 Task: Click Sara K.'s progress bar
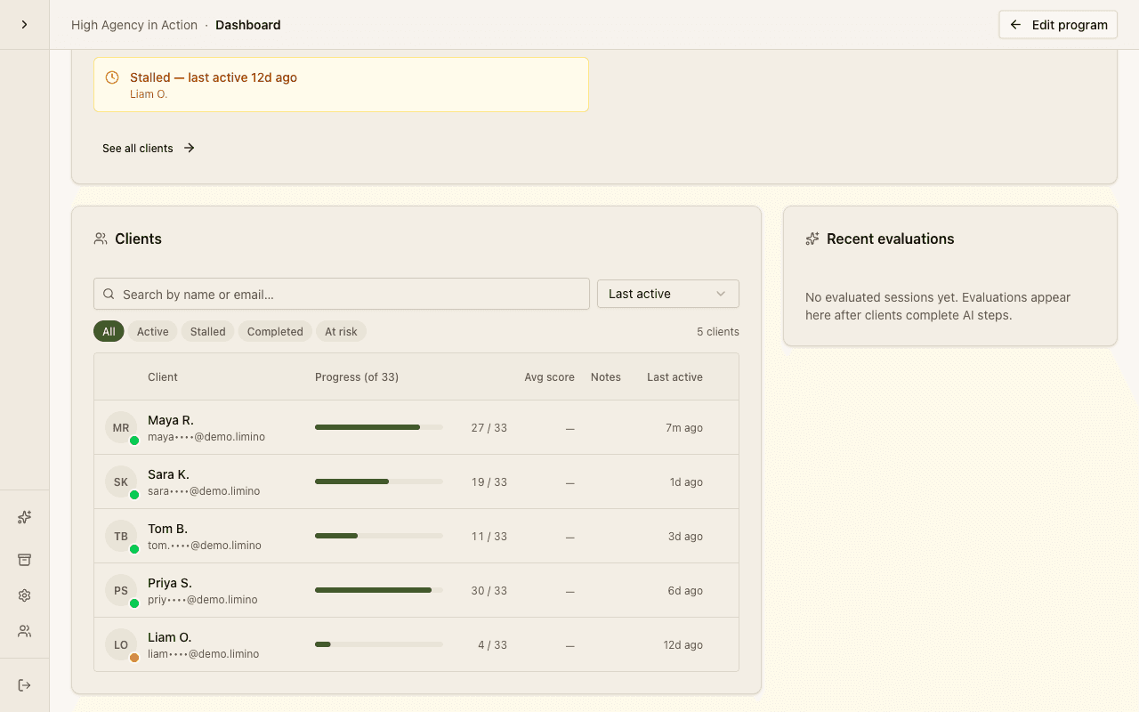(379, 481)
